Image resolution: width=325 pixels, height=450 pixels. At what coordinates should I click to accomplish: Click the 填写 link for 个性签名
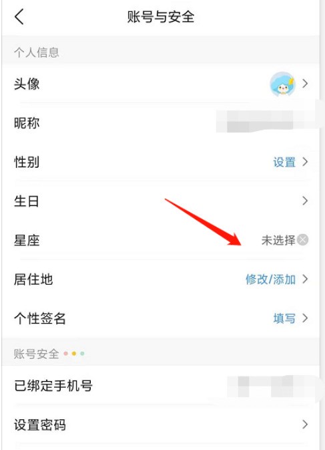coord(284,318)
